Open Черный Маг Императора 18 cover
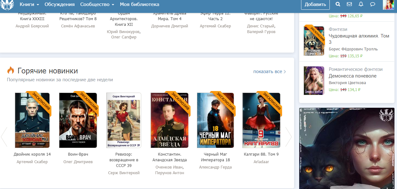The image size is (397, 189). (x=215, y=120)
